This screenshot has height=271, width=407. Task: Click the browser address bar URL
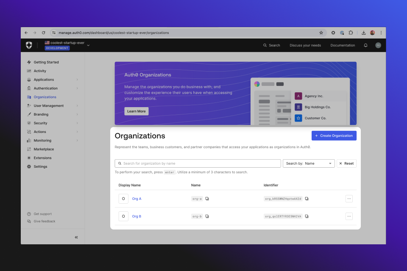click(x=114, y=33)
